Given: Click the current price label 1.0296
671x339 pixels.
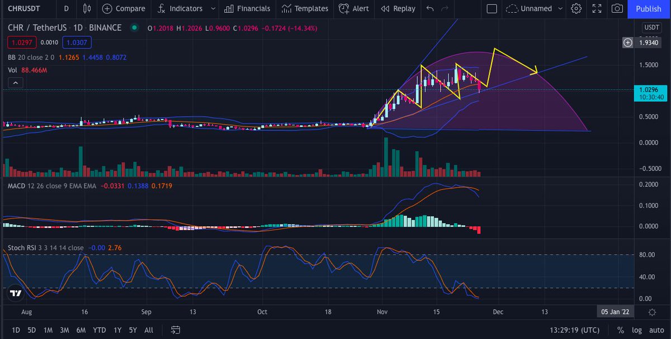Looking at the screenshot, I should coord(649,89).
